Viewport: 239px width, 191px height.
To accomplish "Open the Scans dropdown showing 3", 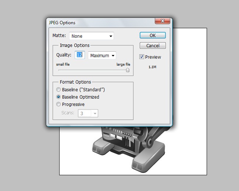I will [88, 113].
